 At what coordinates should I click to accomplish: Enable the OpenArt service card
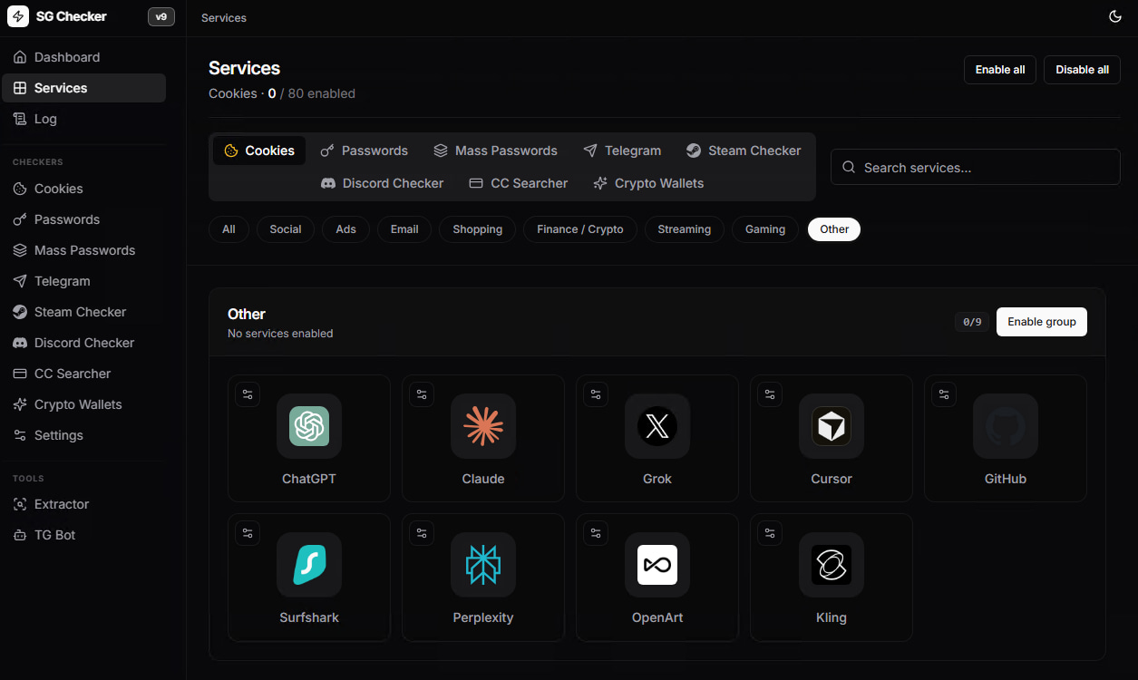(657, 578)
